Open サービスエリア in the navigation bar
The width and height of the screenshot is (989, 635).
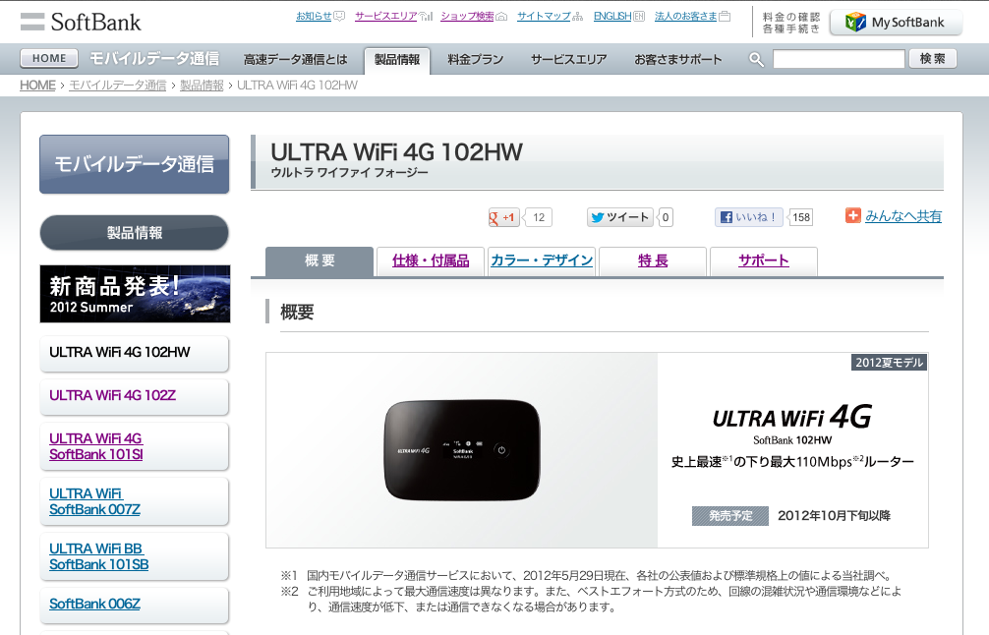click(568, 59)
